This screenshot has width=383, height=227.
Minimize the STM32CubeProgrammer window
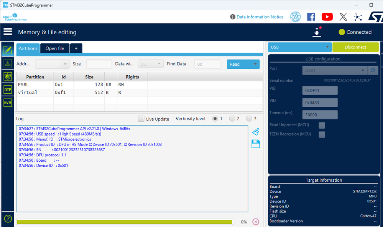(x=357, y=5)
